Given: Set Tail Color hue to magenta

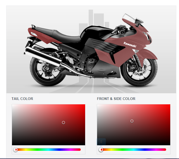Looking at the screenshot, I should [70, 150].
